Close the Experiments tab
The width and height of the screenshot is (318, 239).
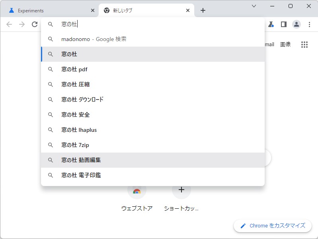[x=93, y=10]
